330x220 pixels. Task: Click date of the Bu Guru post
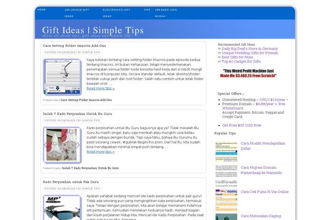click(x=70, y=120)
